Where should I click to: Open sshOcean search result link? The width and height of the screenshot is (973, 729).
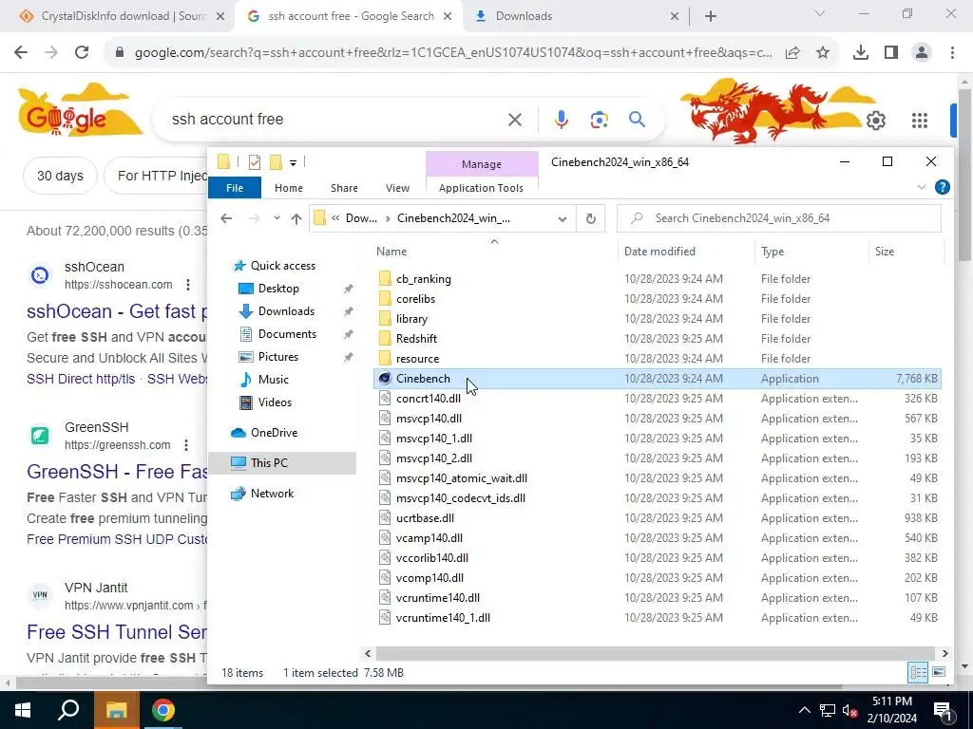coord(117,311)
